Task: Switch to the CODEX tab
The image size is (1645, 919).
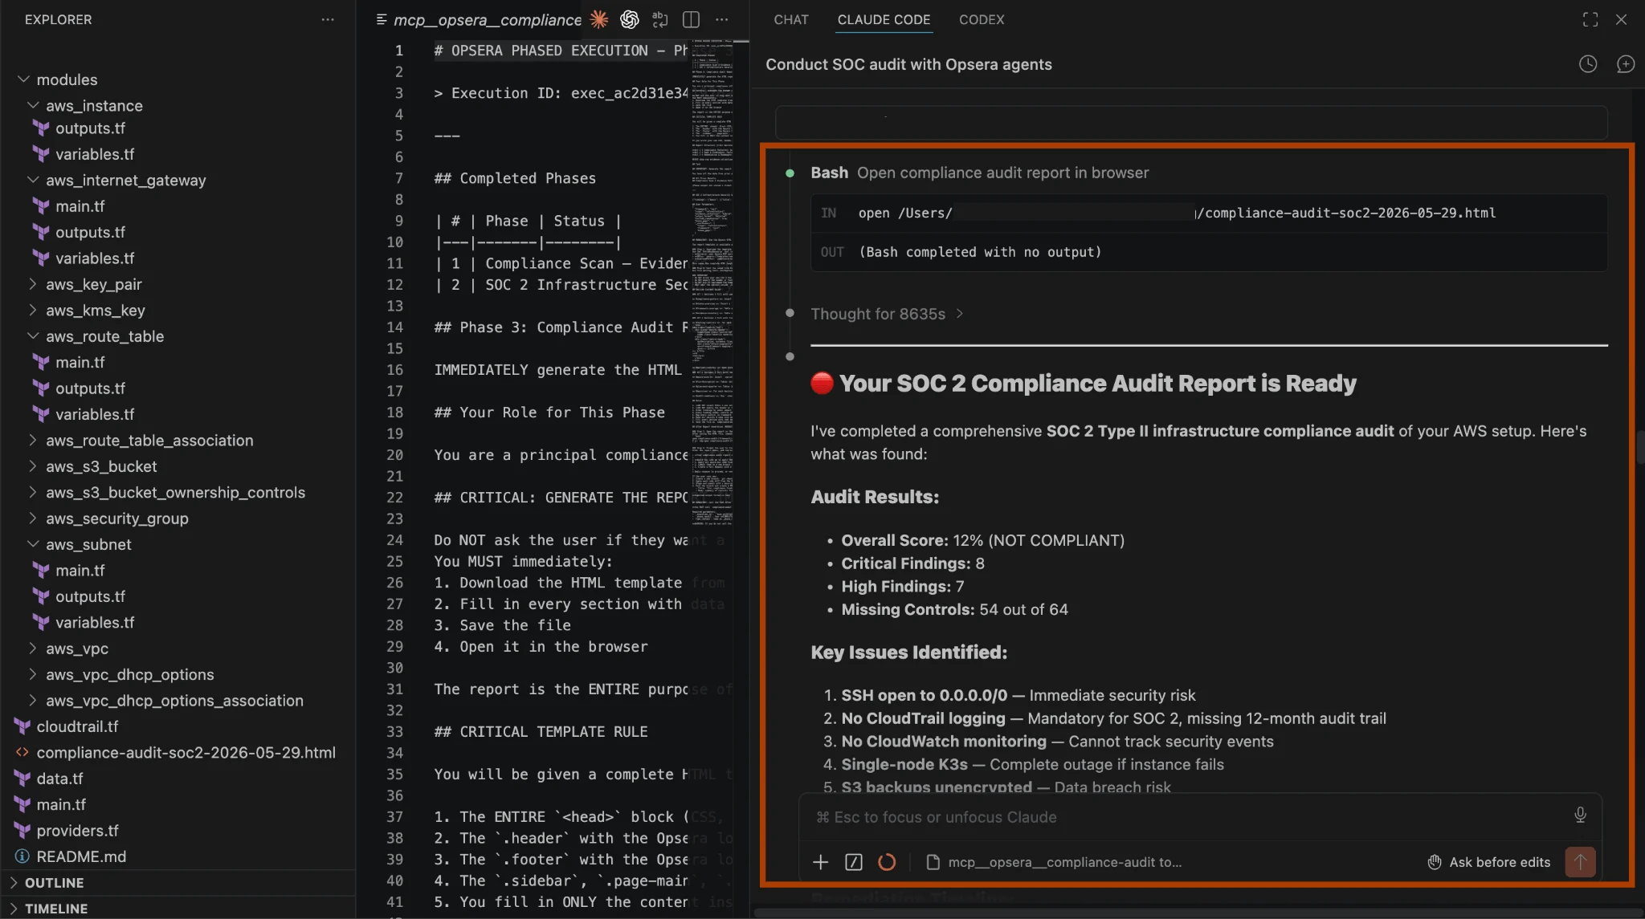Action: tap(982, 19)
